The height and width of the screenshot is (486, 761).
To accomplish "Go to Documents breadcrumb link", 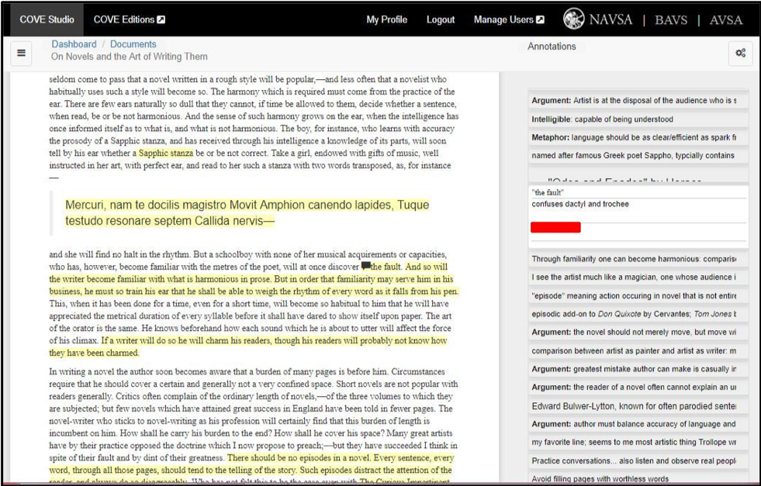I will (133, 44).
